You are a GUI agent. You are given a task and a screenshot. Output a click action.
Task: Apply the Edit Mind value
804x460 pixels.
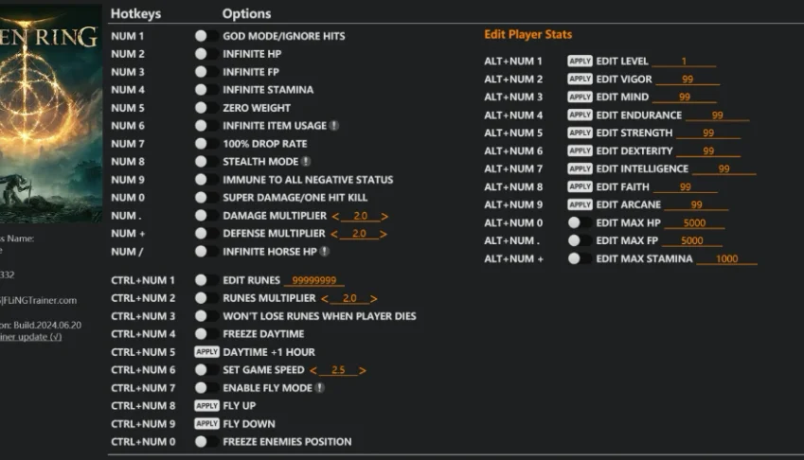[x=580, y=97]
